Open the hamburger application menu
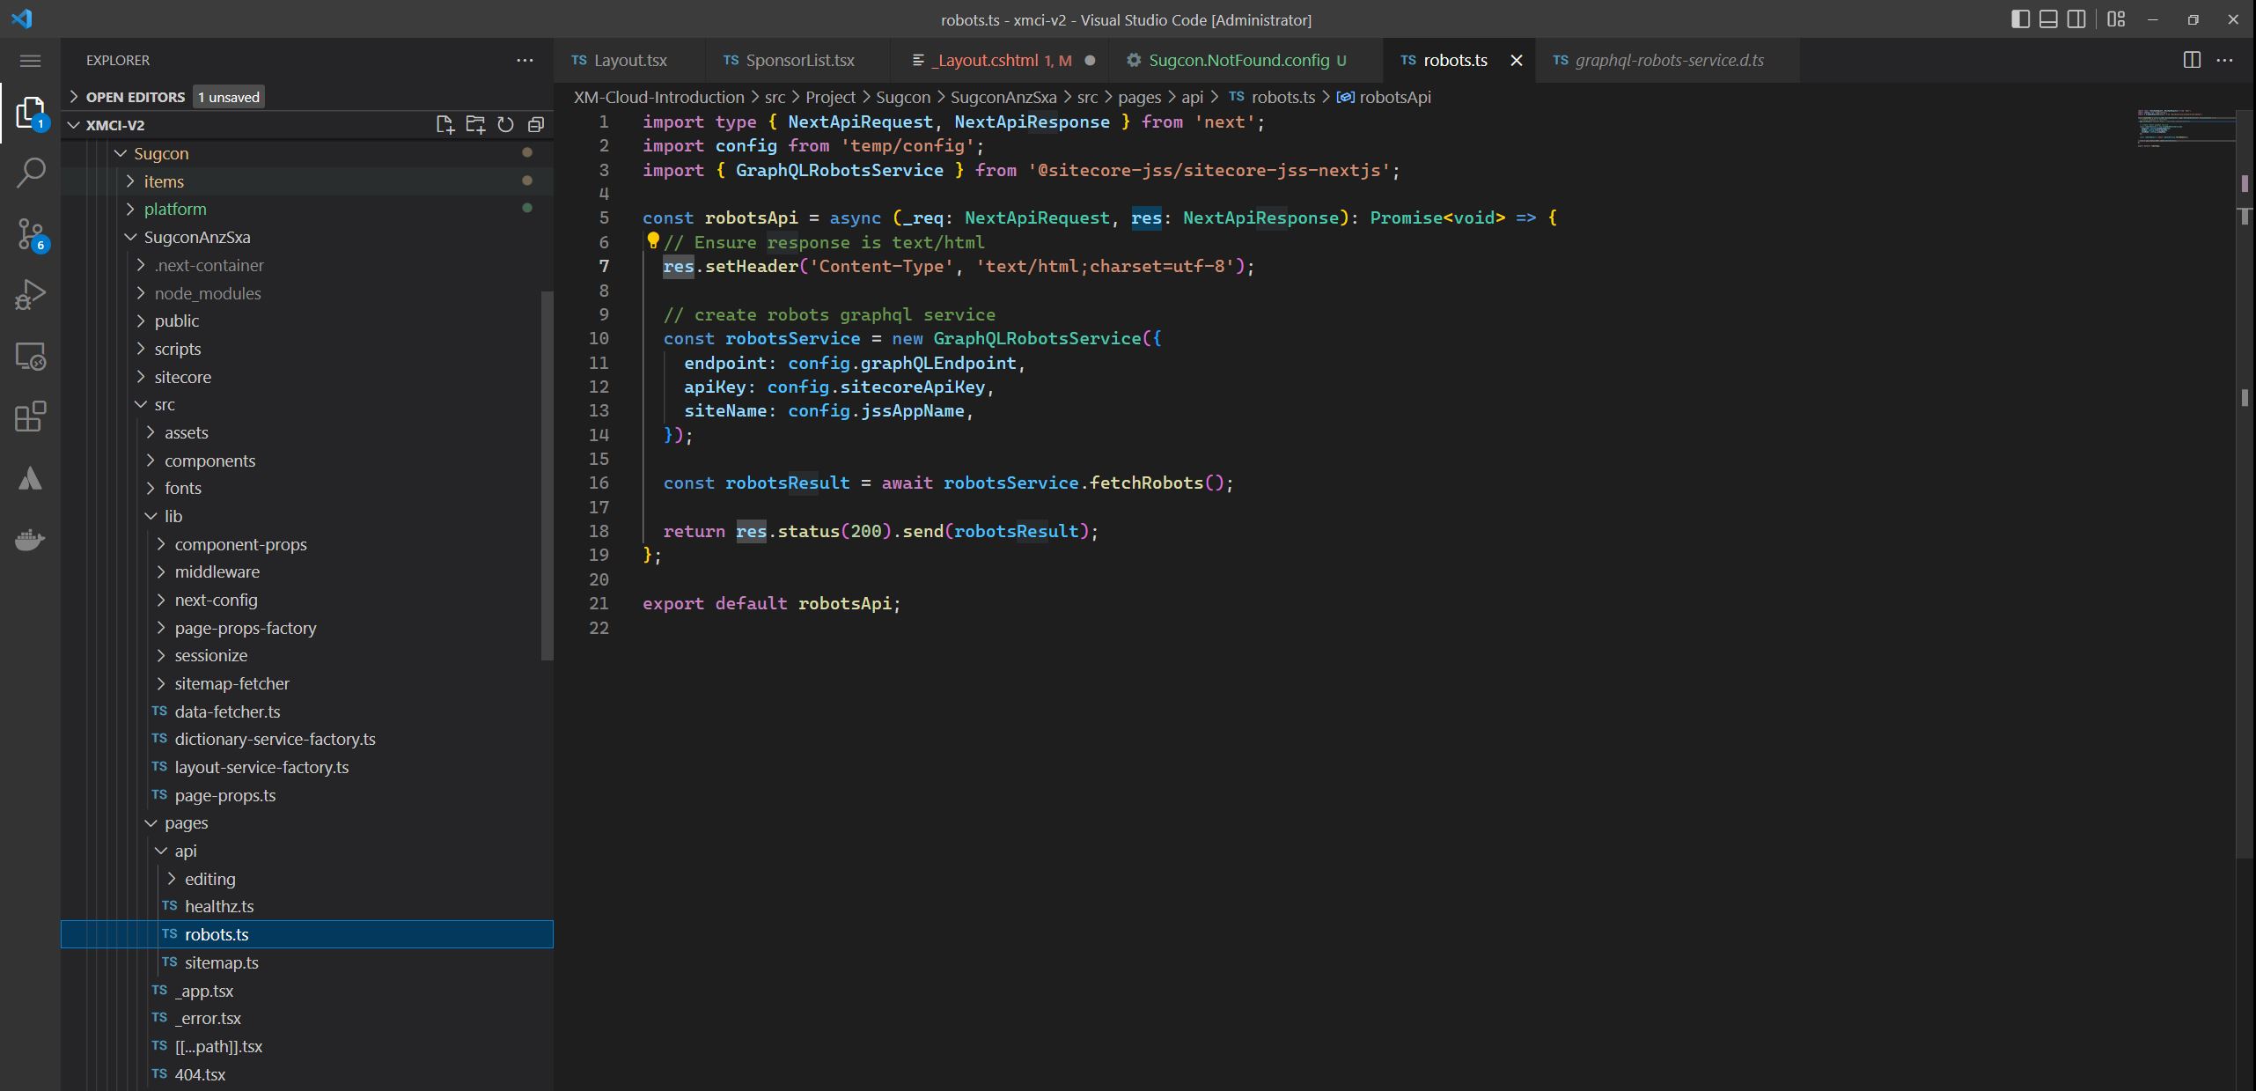 (30, 61)
